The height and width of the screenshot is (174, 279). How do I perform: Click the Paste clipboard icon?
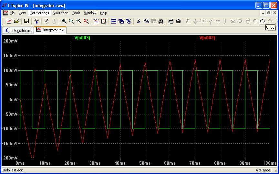coord(153,21)
